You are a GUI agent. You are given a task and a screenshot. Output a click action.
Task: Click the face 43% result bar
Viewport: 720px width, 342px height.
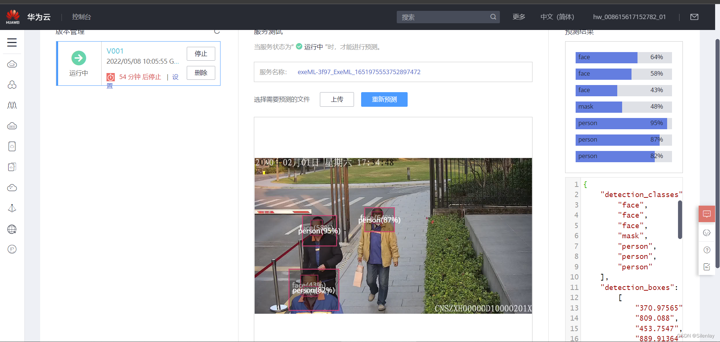click(624, 90)
